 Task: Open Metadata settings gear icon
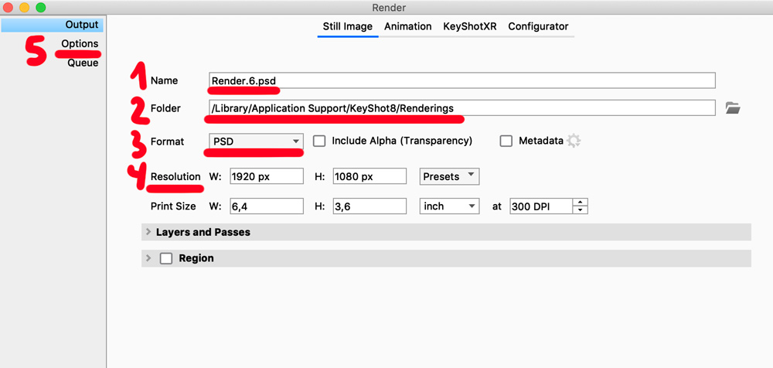point(574,141)
